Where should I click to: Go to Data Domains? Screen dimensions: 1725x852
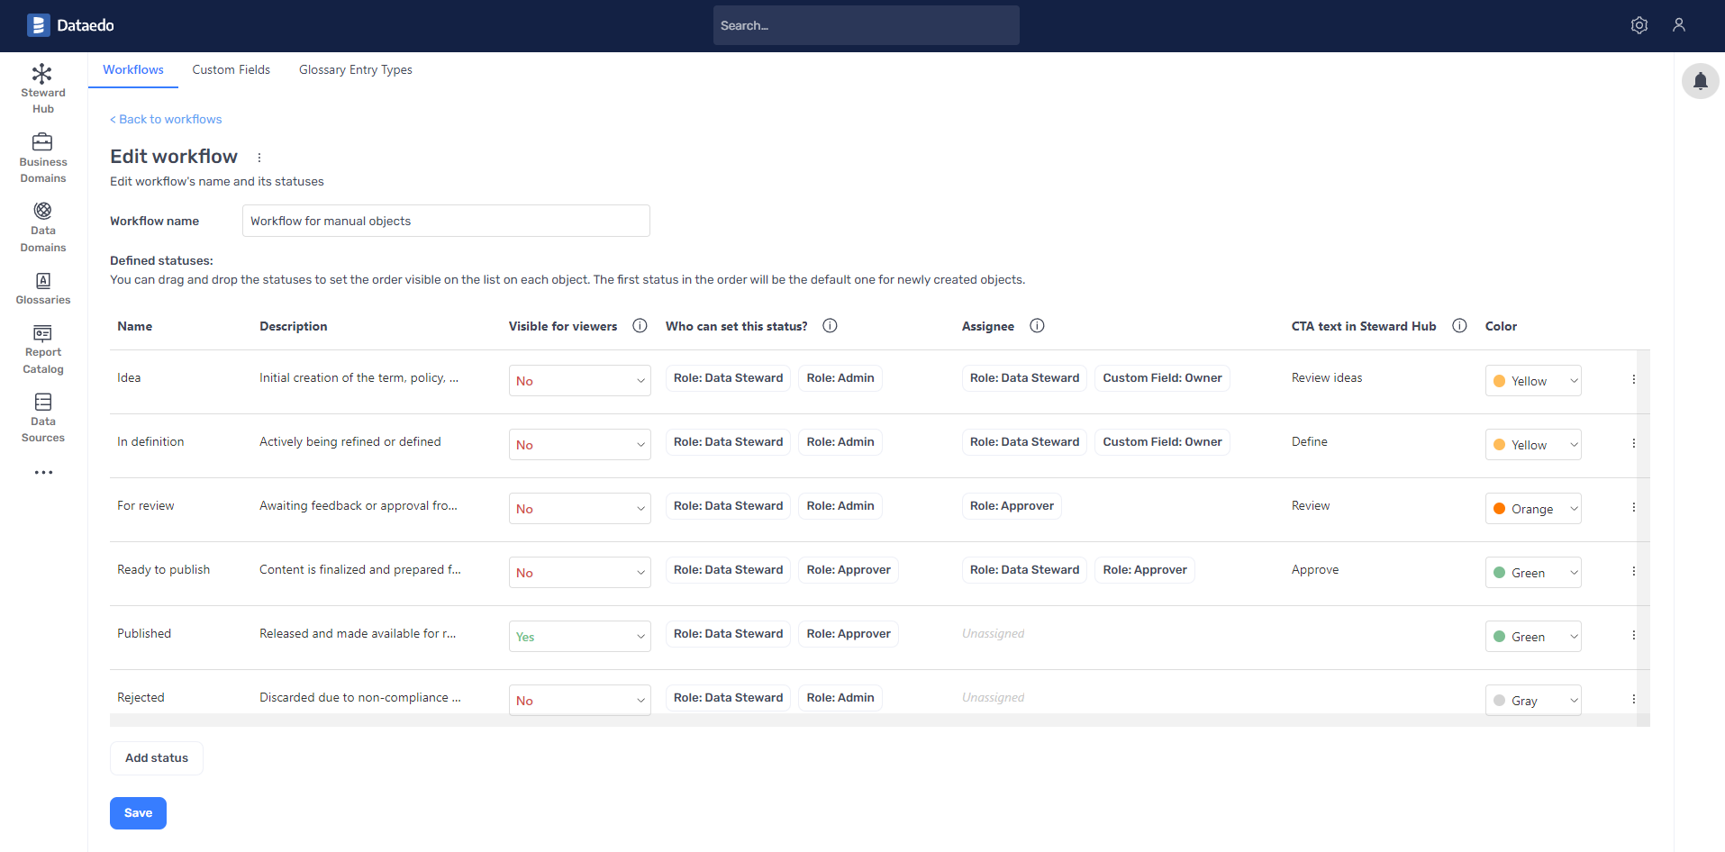point(43,227)
